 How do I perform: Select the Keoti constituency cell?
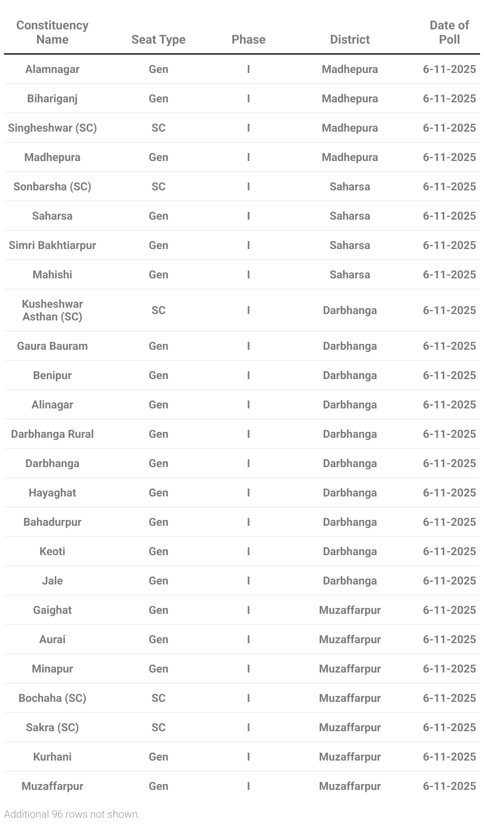[x=52, y=551]
